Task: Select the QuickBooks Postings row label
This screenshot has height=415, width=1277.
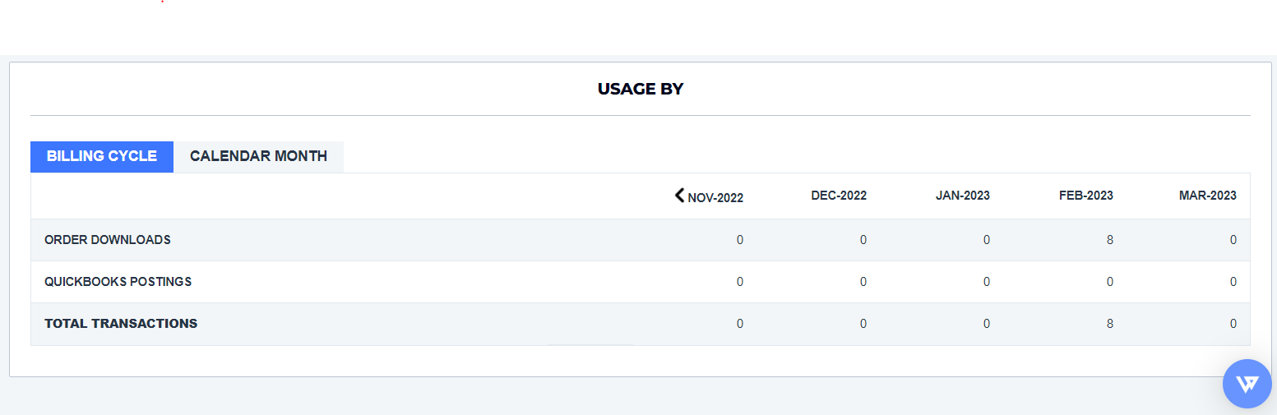Action: click(x=118, y=282)
